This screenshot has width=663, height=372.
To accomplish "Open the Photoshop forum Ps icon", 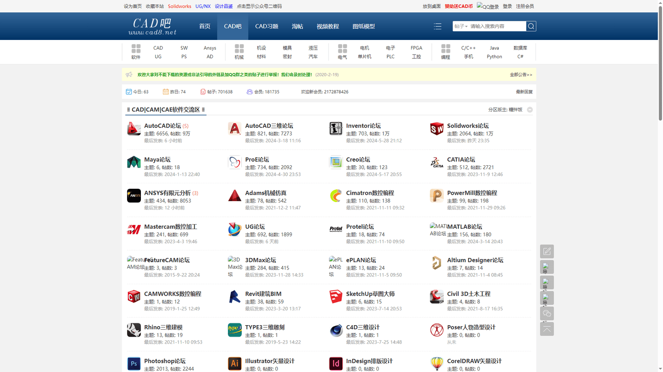I will [134, 364].
